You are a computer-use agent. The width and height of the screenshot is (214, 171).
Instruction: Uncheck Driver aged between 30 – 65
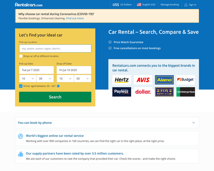click(21, 86)
